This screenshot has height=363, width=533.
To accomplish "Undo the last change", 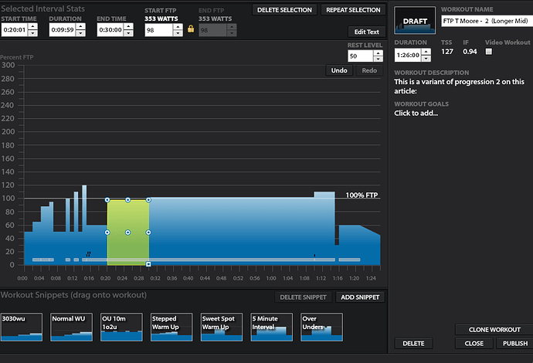I will coord(339,70).
